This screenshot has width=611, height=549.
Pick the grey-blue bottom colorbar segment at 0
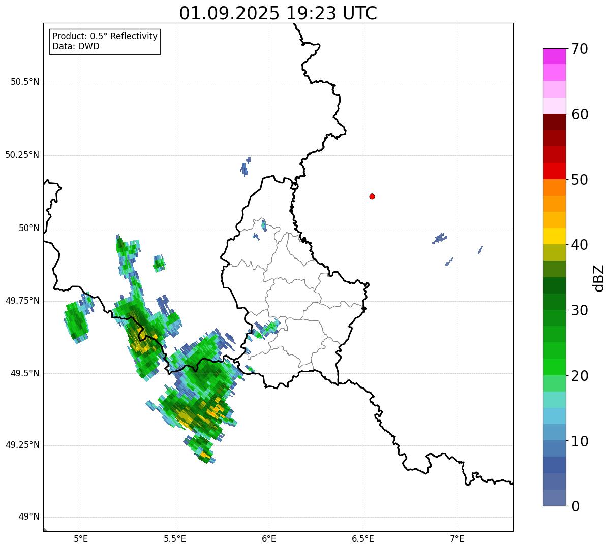click(x=555, y=498)
